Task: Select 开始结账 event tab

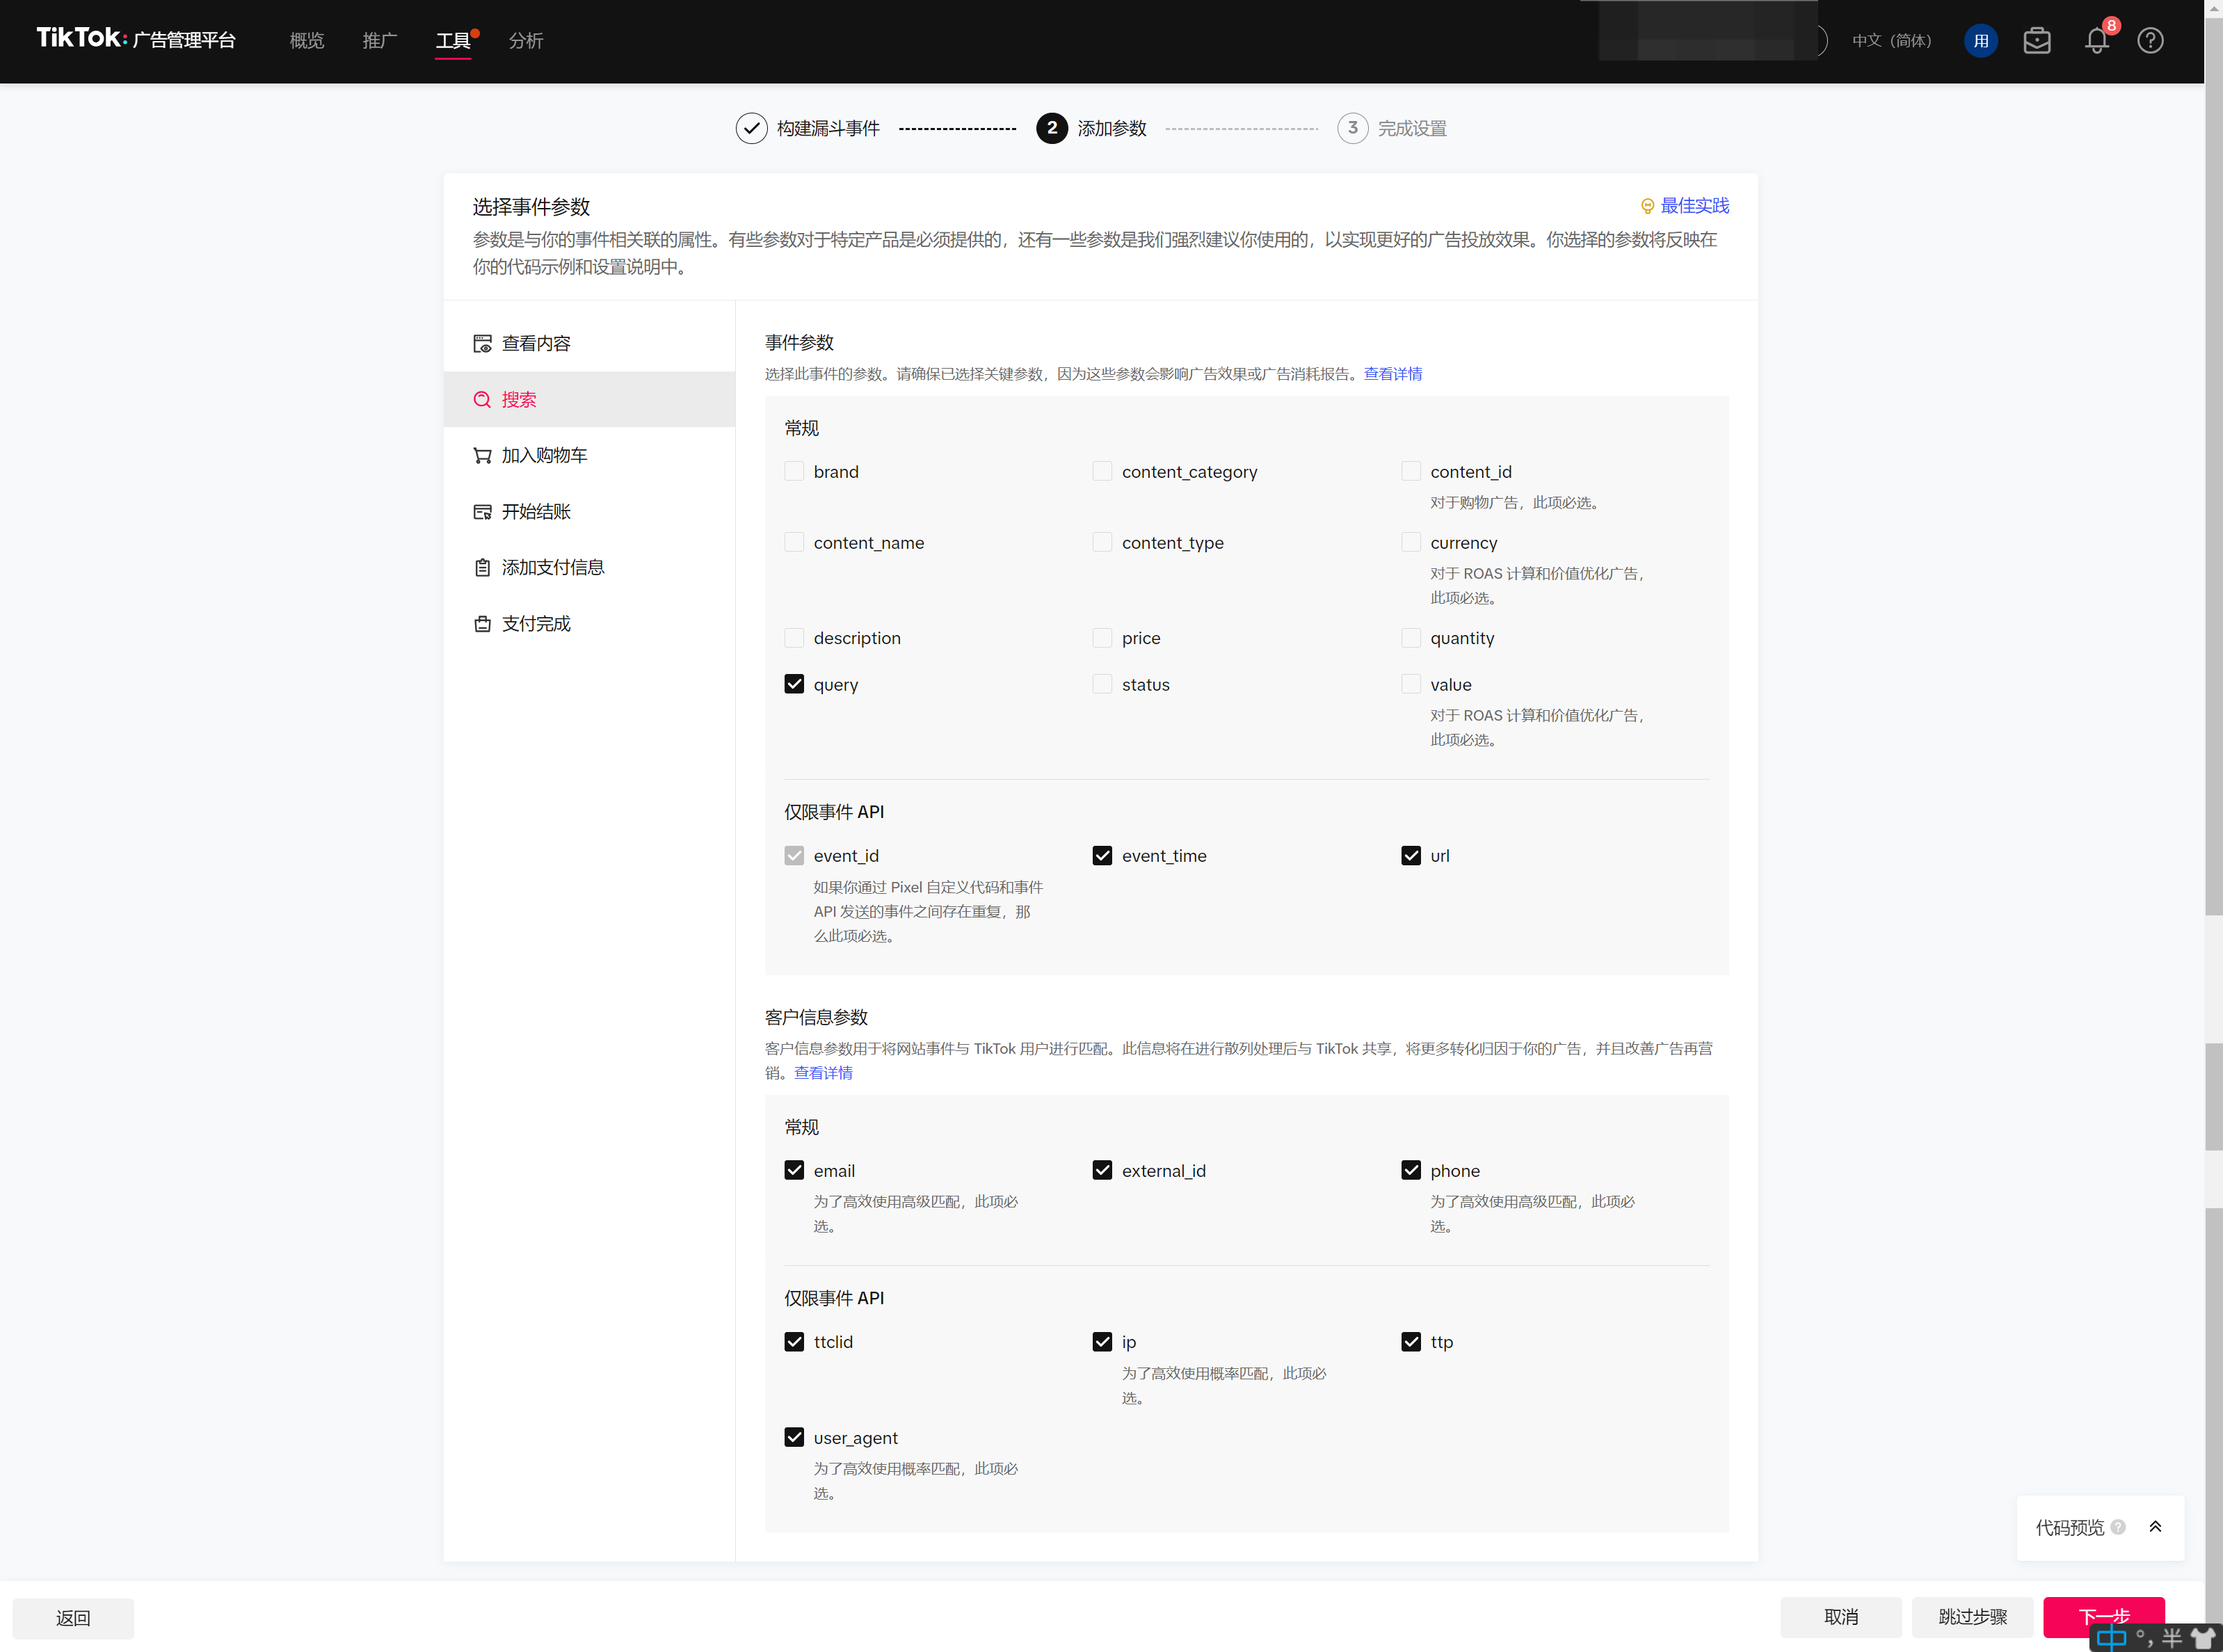Action: tap(589, 512)
